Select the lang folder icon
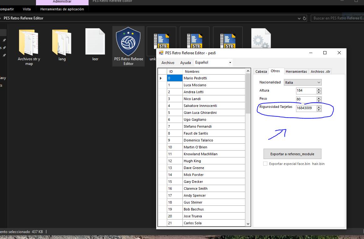The width and height of the screenshot is (364, 239). [x=62, y=42]
